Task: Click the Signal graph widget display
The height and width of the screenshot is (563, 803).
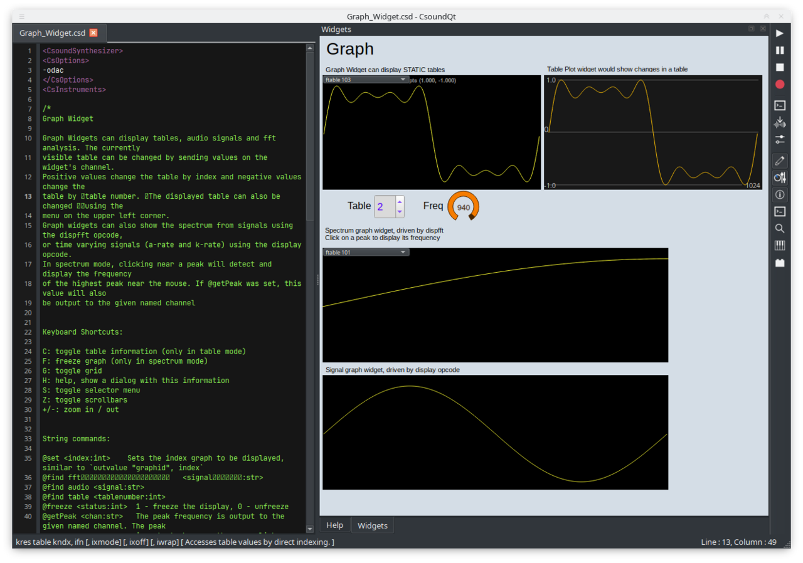Action: tap(495, 432)
